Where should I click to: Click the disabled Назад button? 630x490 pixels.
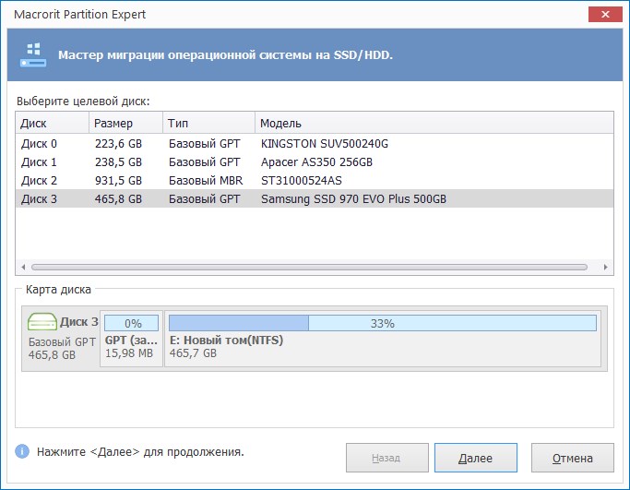(x=386, y=458)
